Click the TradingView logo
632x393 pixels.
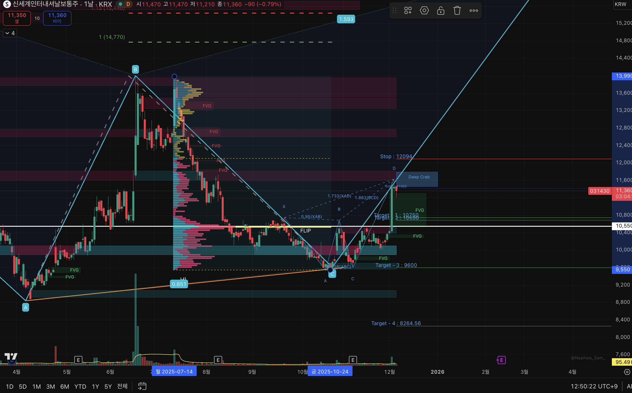[x=11, y=357]
